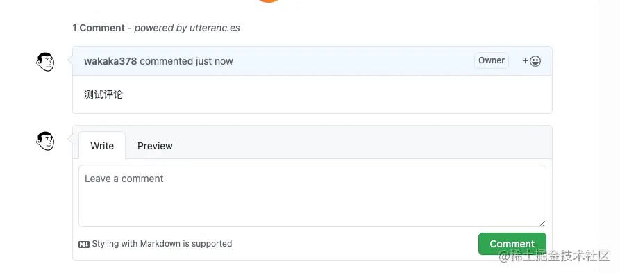Click the Markdown logo icon
The width and height of the screenshot is (620, 273).
tap(84, 244)
